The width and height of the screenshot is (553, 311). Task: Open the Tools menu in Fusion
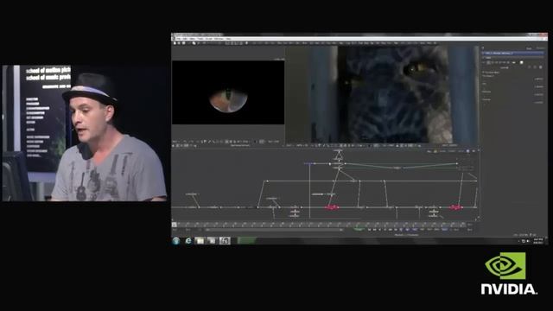point(200,38)
